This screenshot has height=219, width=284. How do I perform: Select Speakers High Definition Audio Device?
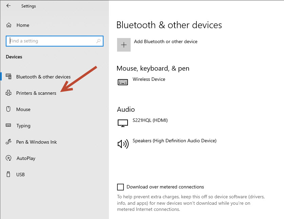tap(174, 141)
